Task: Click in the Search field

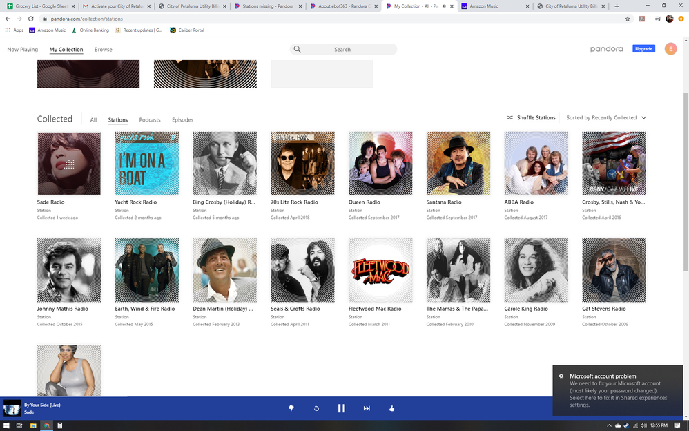Action: click(x=342, y=49)
